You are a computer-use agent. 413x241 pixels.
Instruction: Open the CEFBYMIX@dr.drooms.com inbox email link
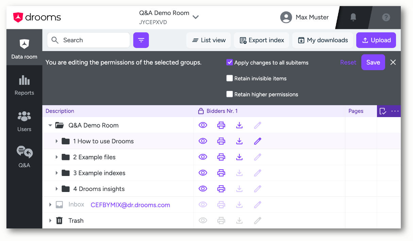tap(131, 205)
